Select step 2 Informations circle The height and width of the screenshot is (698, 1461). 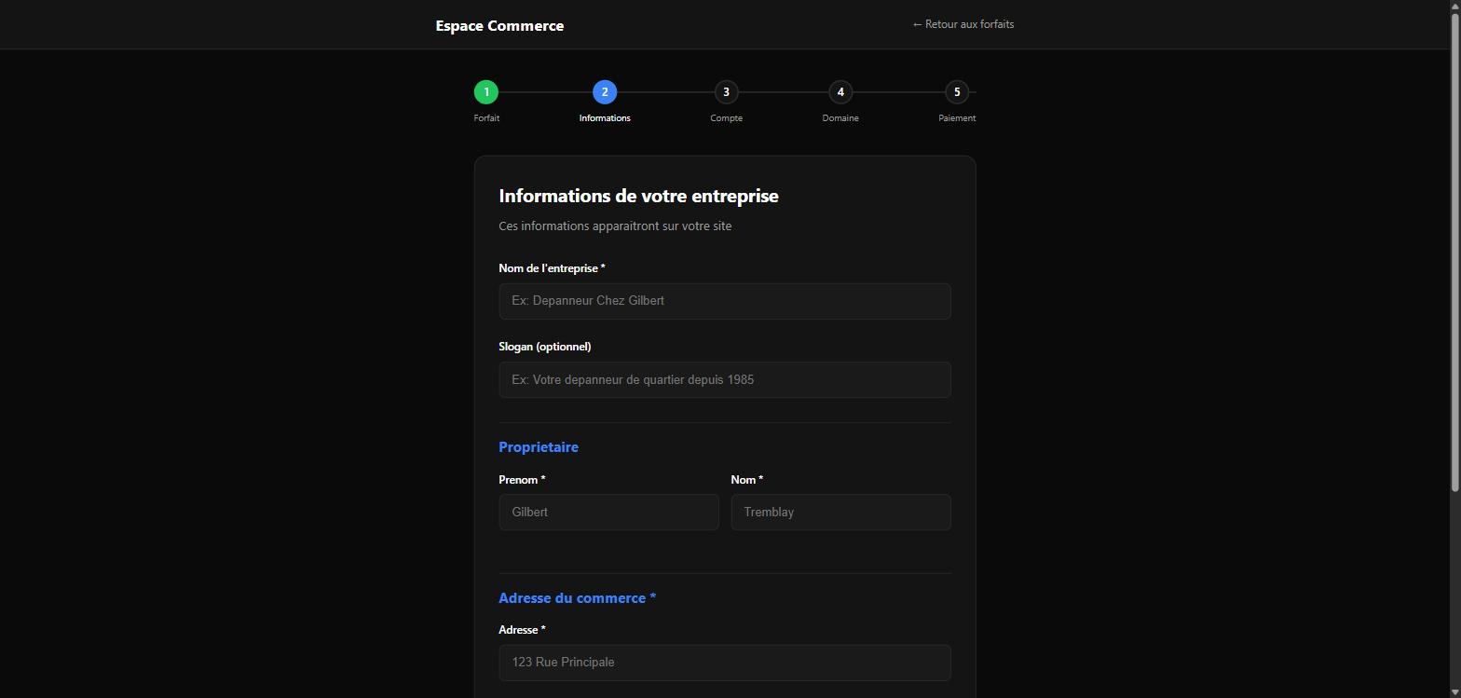click(605, 92)
